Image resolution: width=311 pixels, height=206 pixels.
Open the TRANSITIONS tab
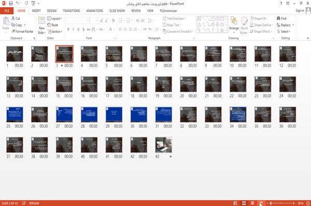point(72,11)
